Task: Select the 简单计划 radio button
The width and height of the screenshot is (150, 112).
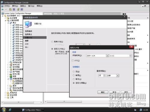Action: pos(52,42)
